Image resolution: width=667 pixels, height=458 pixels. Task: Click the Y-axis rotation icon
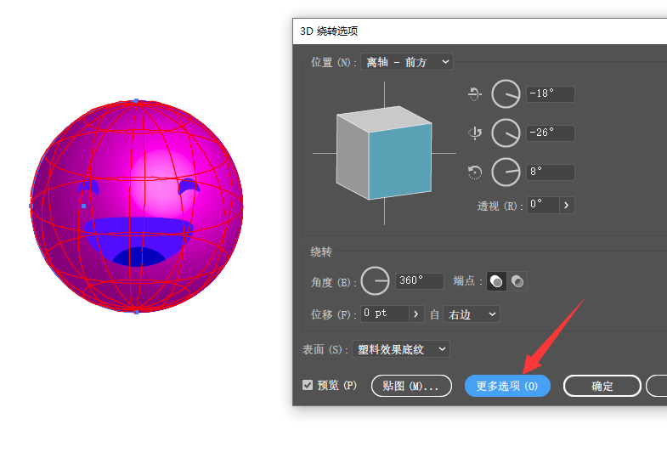click(x=475, y=133)
